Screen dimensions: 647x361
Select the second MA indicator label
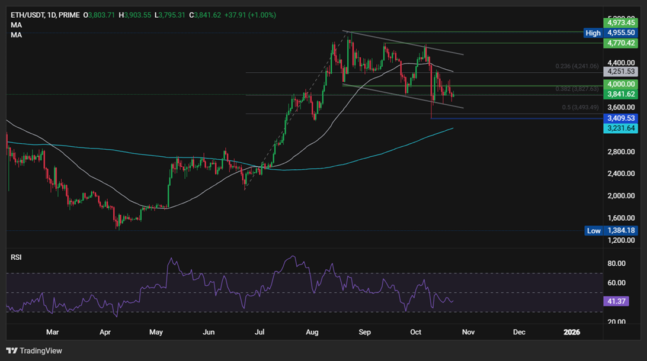click(16, 34)
